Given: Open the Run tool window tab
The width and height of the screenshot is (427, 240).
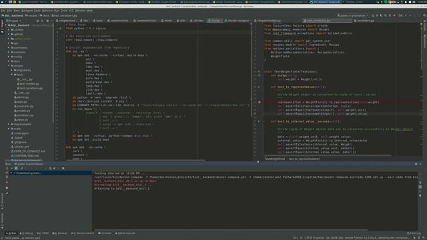Looking at the screenshot, I should 11,233.
